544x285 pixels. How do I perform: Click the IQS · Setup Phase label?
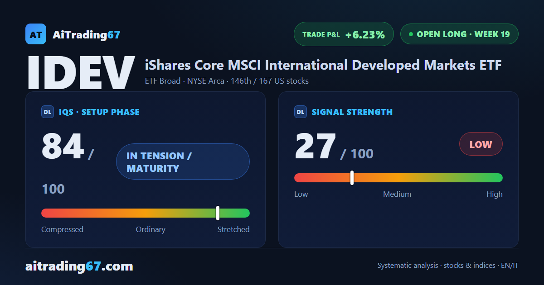(99, 112)
